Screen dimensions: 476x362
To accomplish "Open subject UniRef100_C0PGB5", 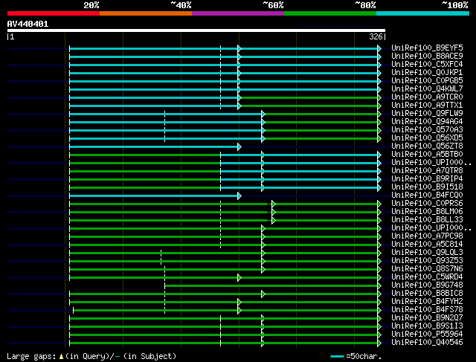I will 427,81.
